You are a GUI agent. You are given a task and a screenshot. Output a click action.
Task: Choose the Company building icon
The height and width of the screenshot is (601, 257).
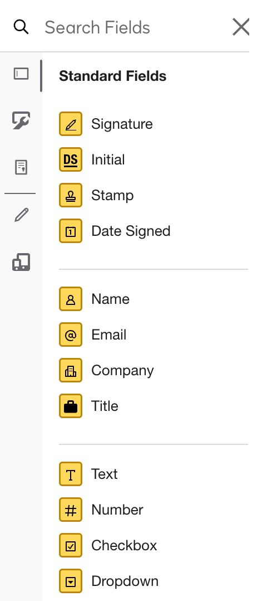pyautogui.click(x=71, y=370)
